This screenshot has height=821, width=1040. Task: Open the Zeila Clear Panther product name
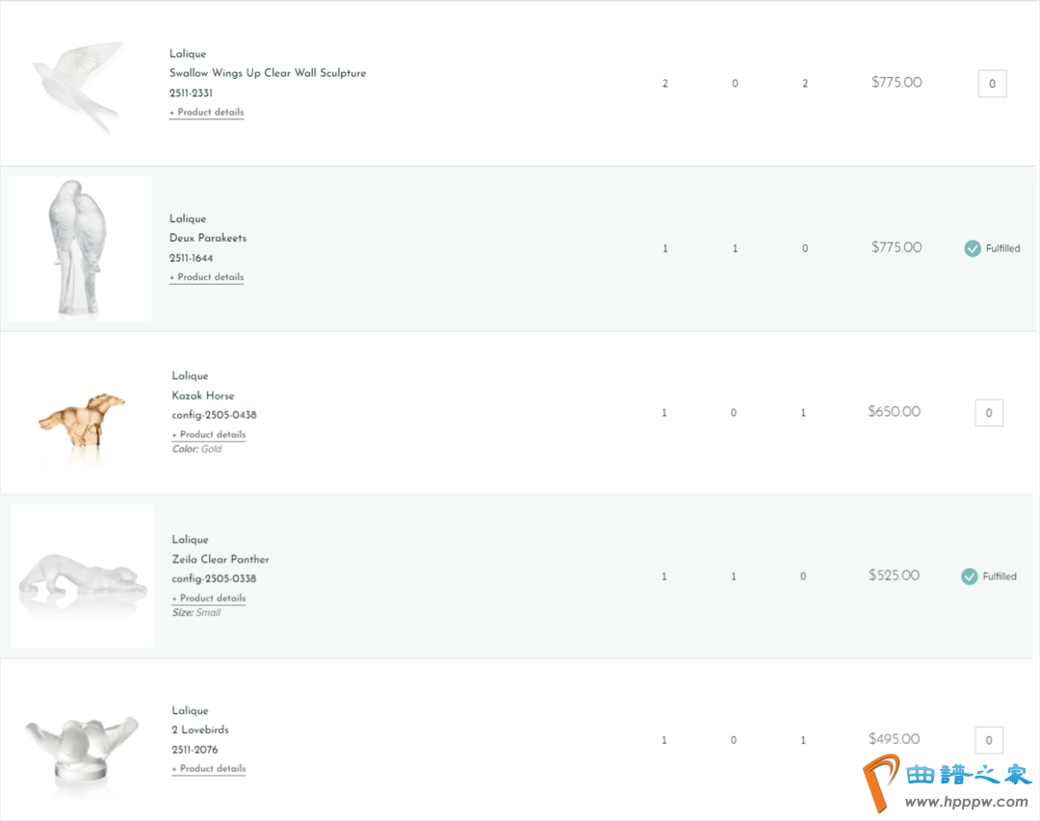221,559
